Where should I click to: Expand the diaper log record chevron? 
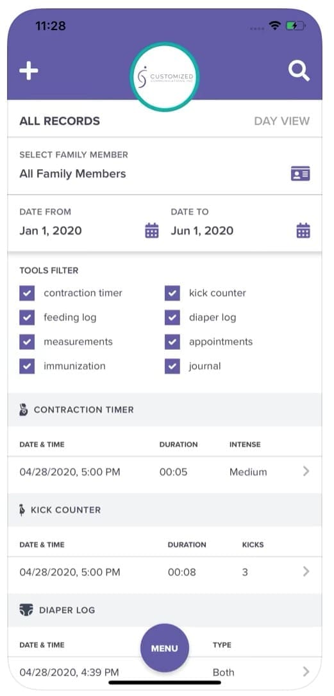(x=306, y=672)
